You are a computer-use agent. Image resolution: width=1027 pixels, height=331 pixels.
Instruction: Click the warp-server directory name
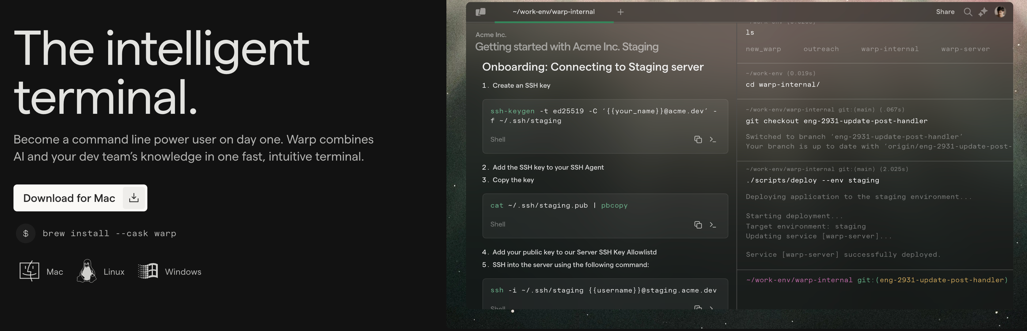pos(965,49)
